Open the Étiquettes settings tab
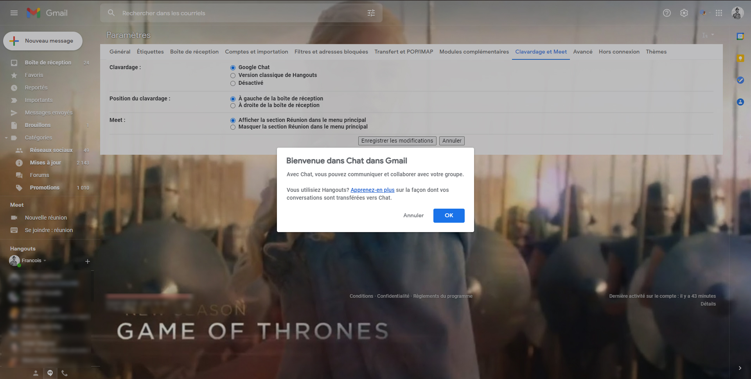 [x=150, y=52]
